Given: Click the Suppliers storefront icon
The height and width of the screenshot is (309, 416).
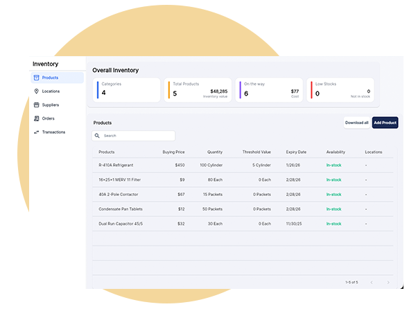Looking at the screenshot, I should (x=36, y=105).
